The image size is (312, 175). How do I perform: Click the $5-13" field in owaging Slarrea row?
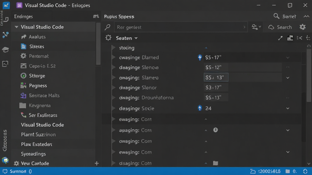coord(216,77)
